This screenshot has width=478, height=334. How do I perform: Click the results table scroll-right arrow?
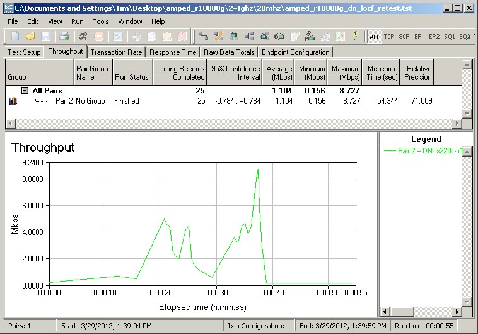coord(457,124)
